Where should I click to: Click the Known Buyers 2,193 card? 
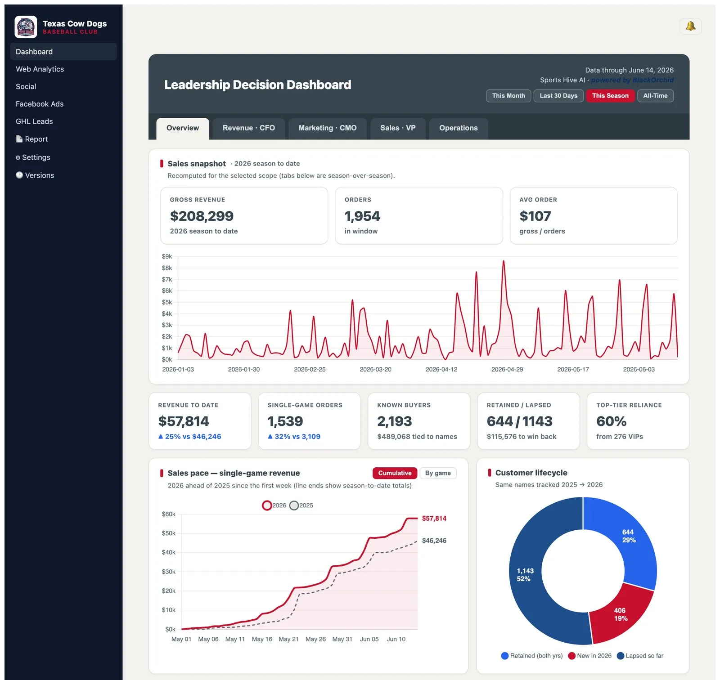point(419,421)
